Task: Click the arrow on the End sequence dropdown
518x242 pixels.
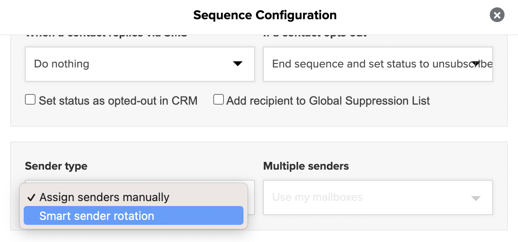Action: pos(476,64)
